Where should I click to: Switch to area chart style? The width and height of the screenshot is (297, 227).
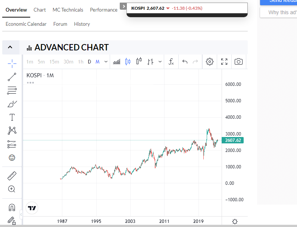[116, 62]
